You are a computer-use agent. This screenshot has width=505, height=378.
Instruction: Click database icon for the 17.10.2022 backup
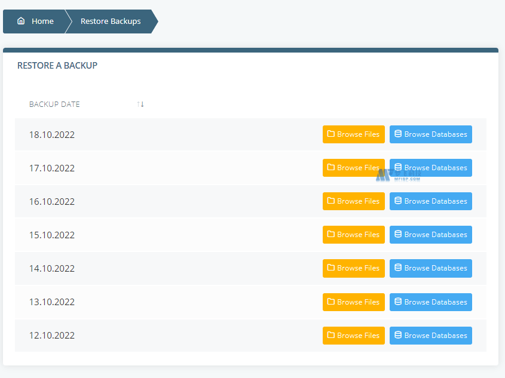[398, 168]
